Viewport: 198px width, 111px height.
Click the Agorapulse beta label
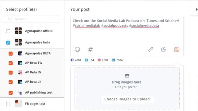point(37,42)
